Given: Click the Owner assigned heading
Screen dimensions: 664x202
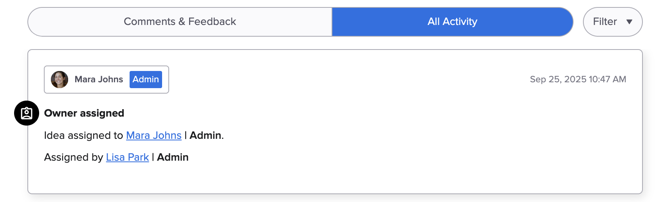Looking at the screenshot, I should [84, 113].
